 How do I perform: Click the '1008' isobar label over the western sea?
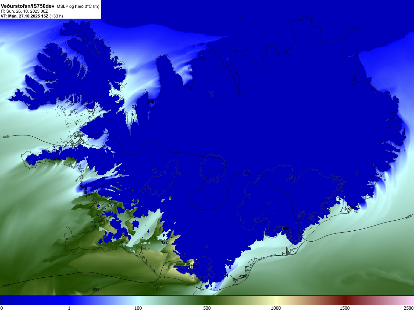pos(6,137)
